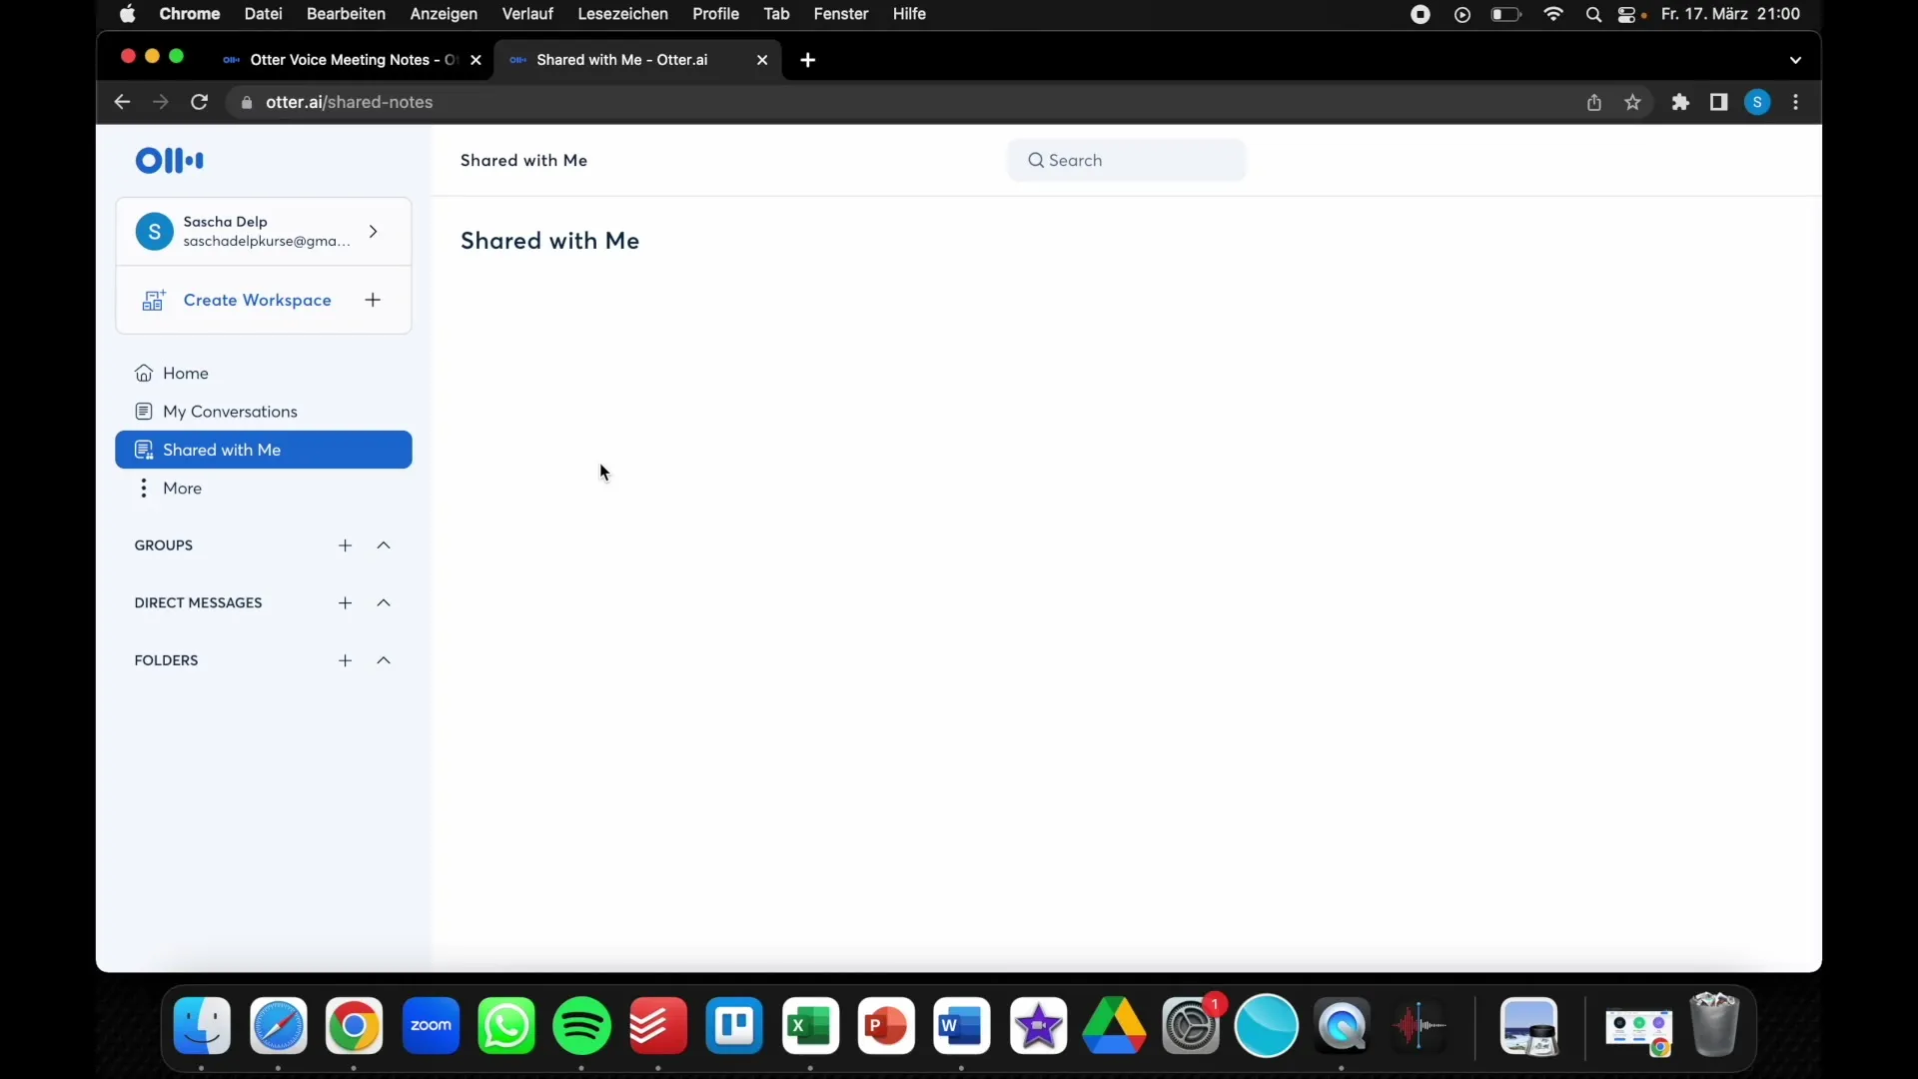Toggle the More menu item

coord(182,488)
